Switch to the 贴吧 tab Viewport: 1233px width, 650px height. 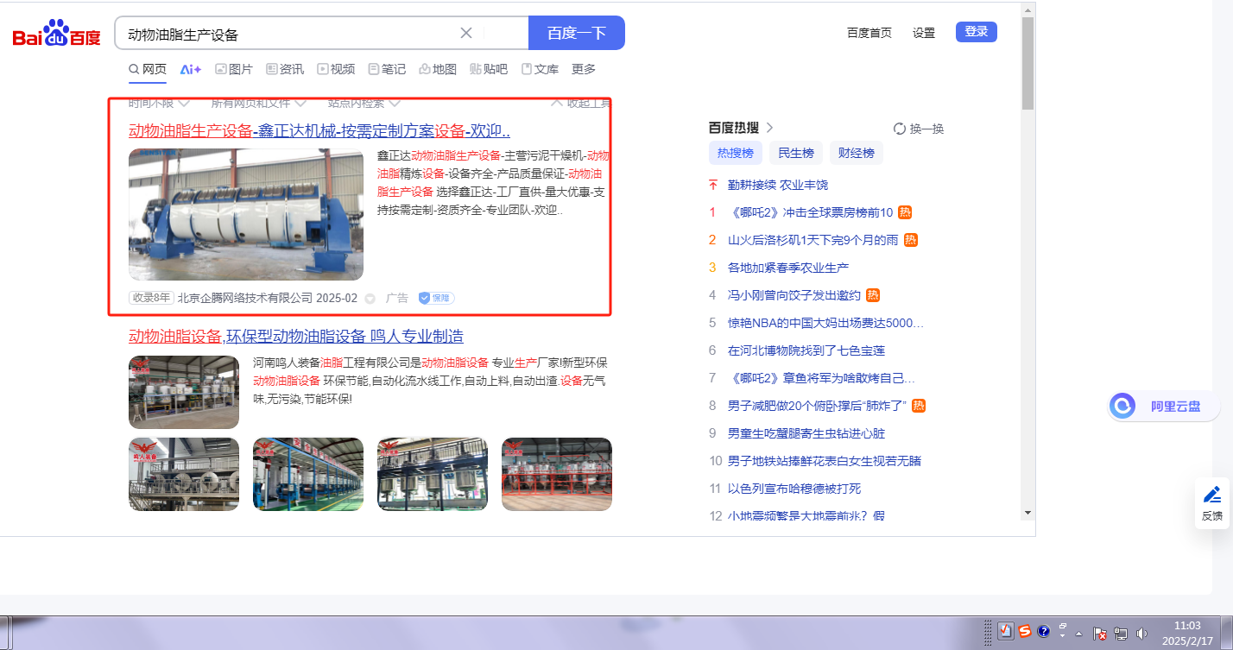(489, 69)
